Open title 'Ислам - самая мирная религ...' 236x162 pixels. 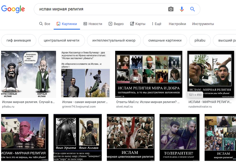(x=85, y=102)
